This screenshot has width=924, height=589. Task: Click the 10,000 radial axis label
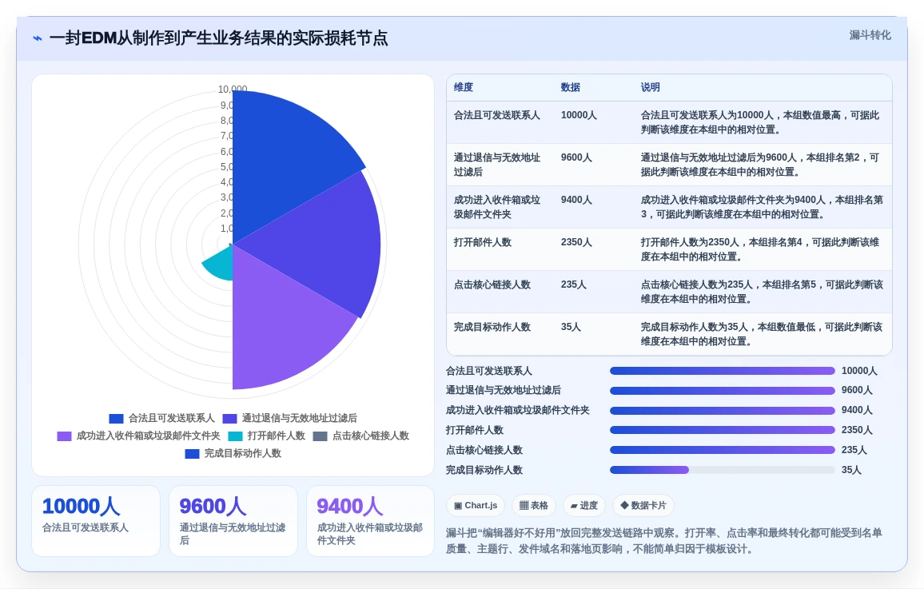click(x=232, y=90)
